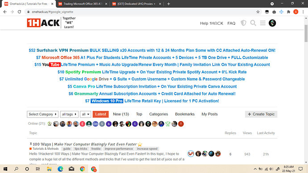Open the site search magnifier icon

(x=253, y=23)
